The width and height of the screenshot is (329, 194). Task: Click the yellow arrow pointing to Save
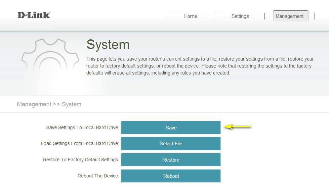pos(238,127)
